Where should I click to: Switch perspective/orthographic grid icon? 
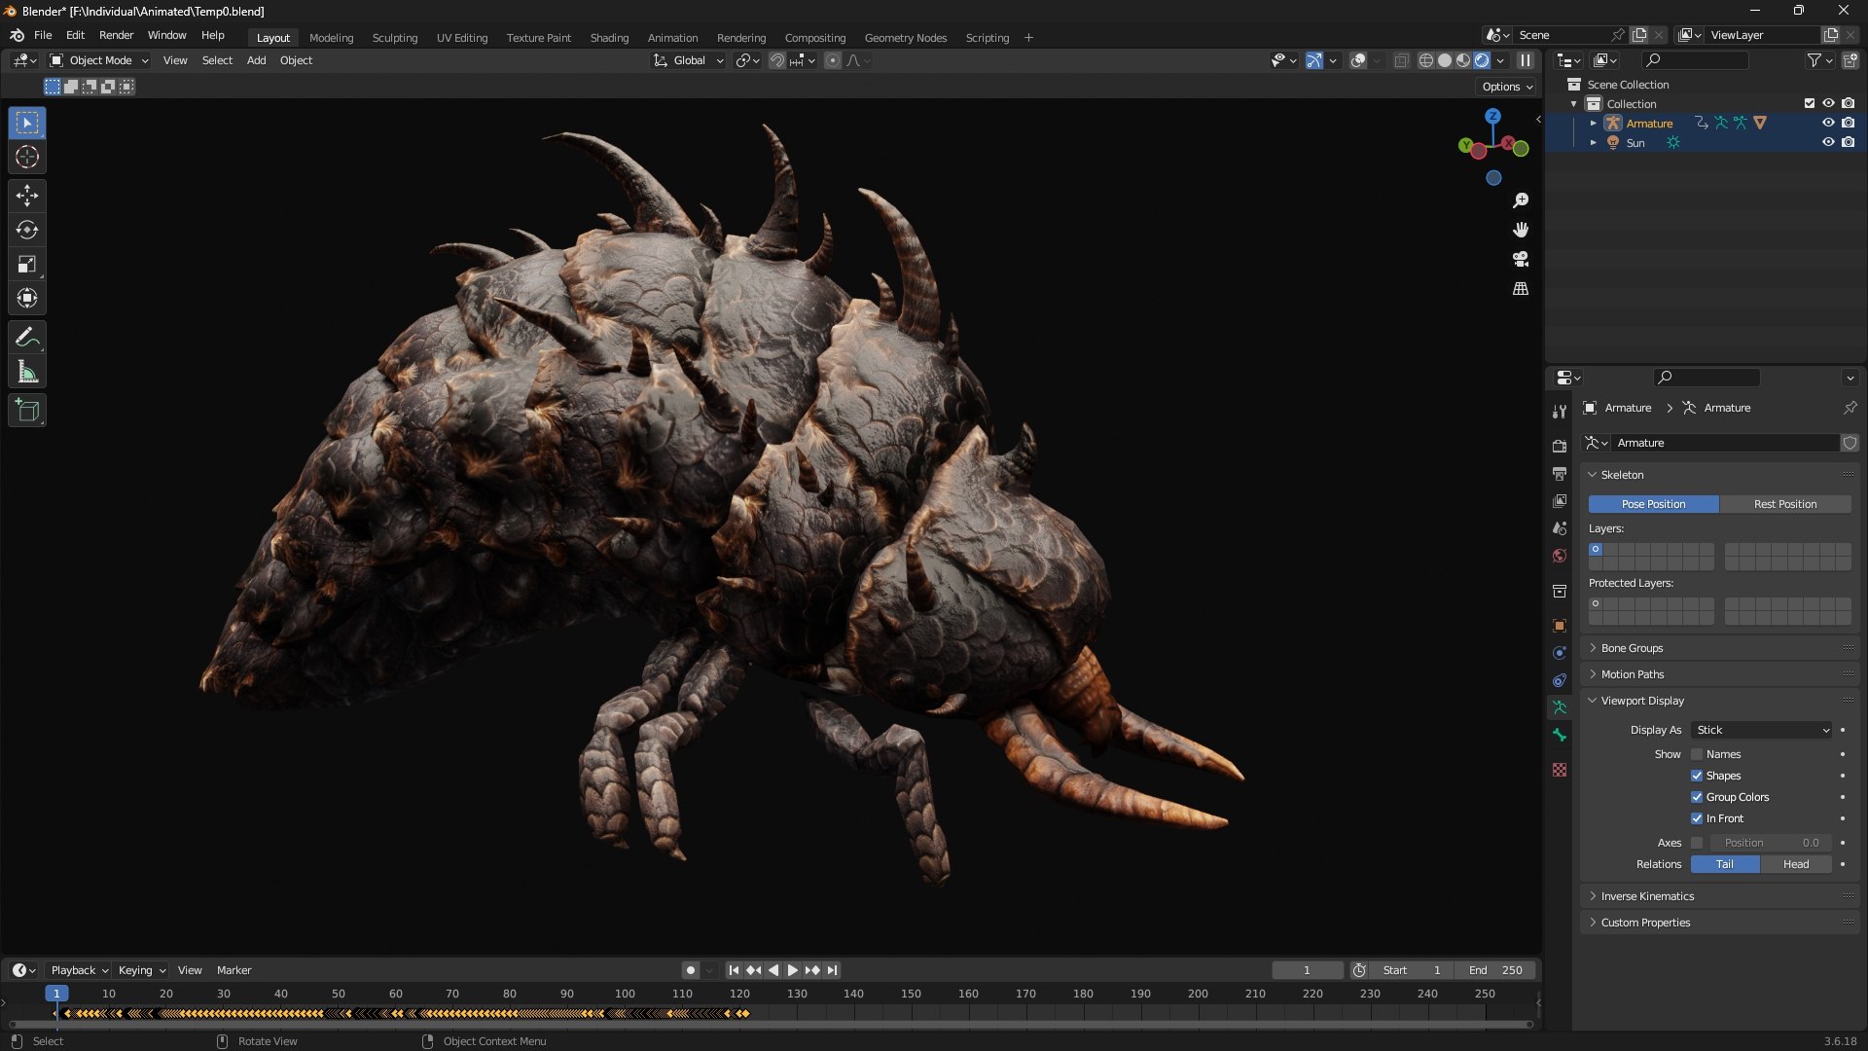[1521, 289]
